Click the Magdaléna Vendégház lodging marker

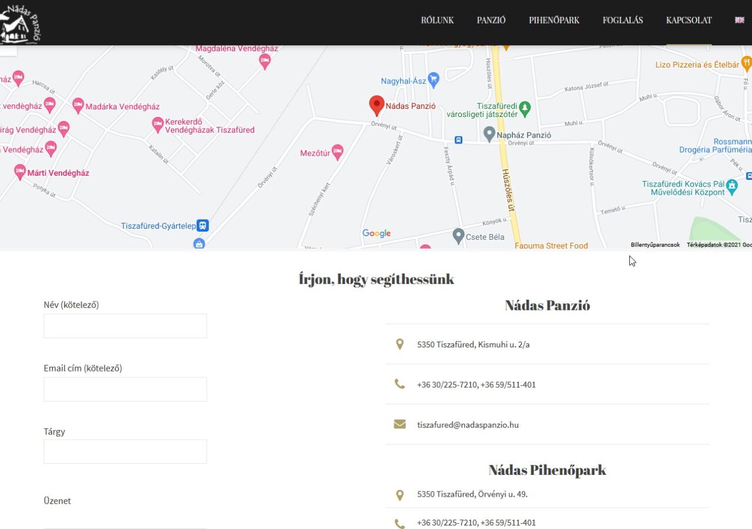tap(265, 61)
